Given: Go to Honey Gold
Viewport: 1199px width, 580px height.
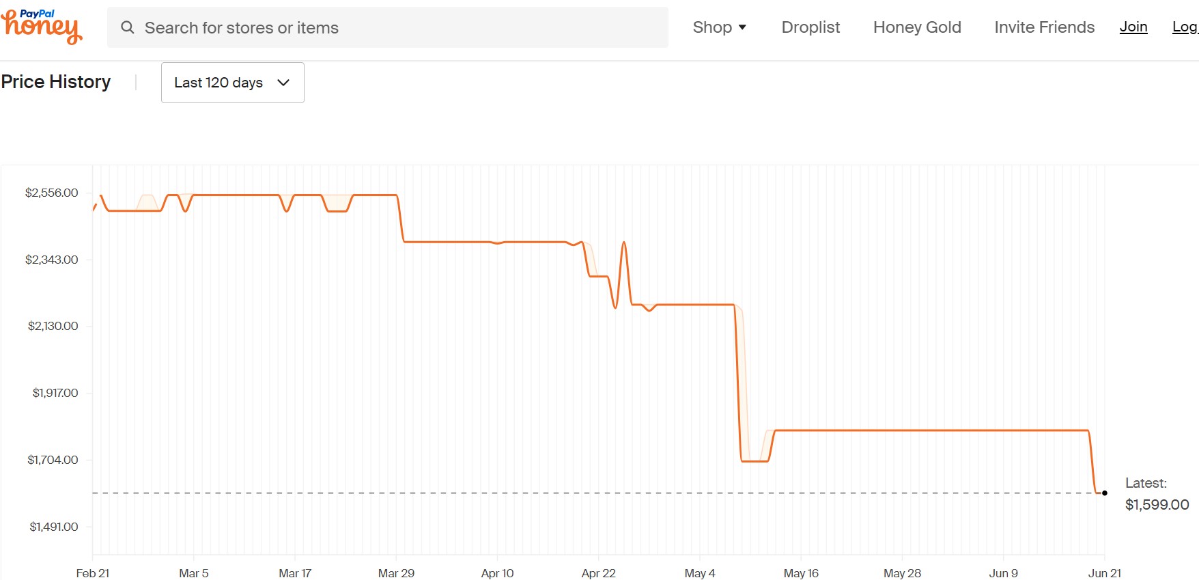Looking at the screenshot, I should coord(917,27).
